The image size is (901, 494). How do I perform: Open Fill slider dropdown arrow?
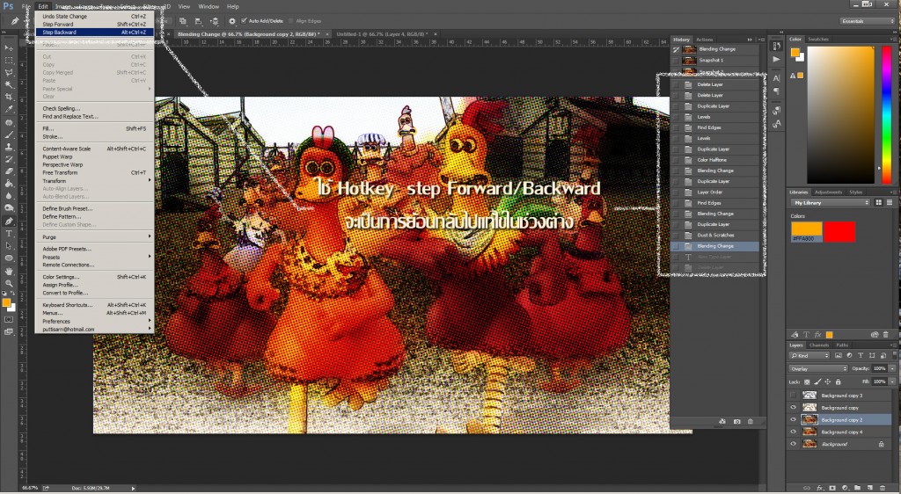[x=892, y=381]
